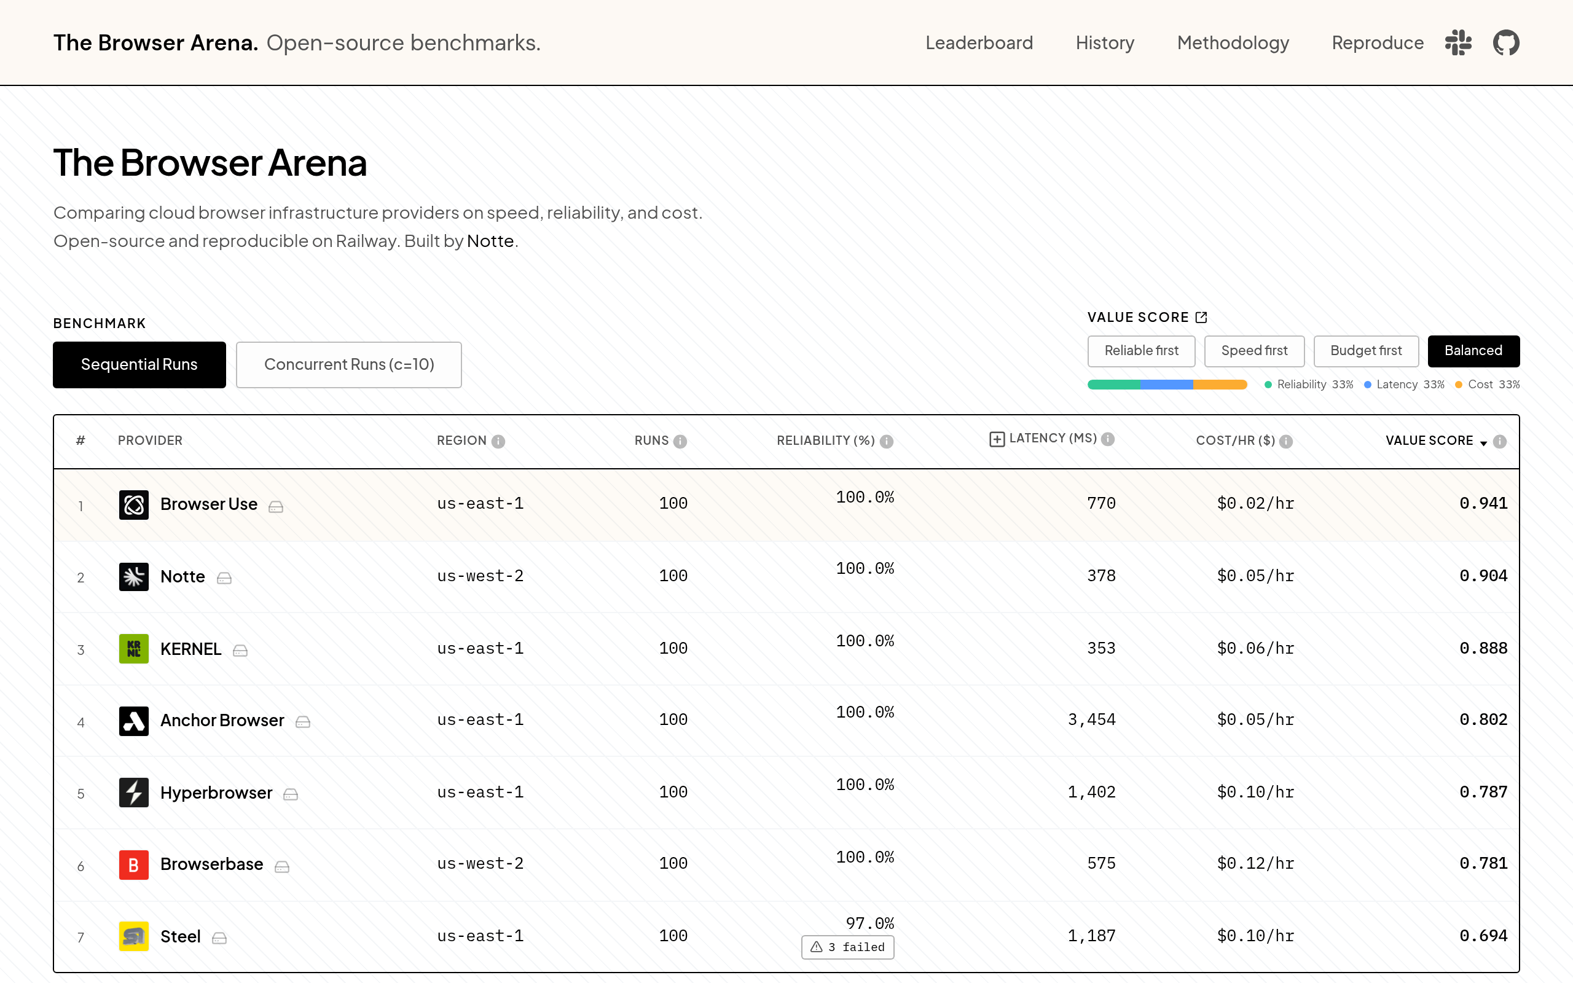Click The Browser Arena header title
This screenshot has height=983, width=1573.
[156, 43]
